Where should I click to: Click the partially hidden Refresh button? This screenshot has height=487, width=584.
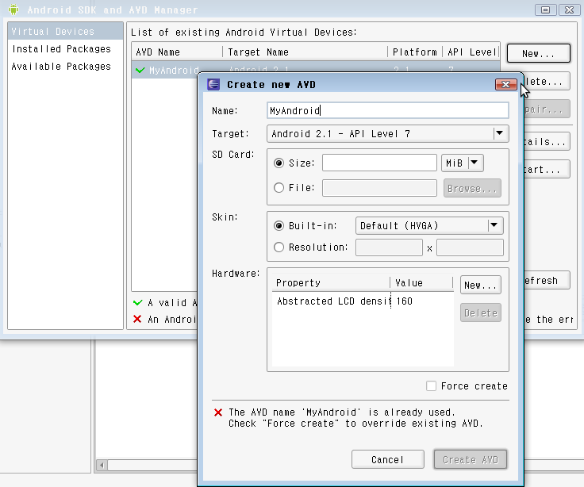click(x=547, y=280)
